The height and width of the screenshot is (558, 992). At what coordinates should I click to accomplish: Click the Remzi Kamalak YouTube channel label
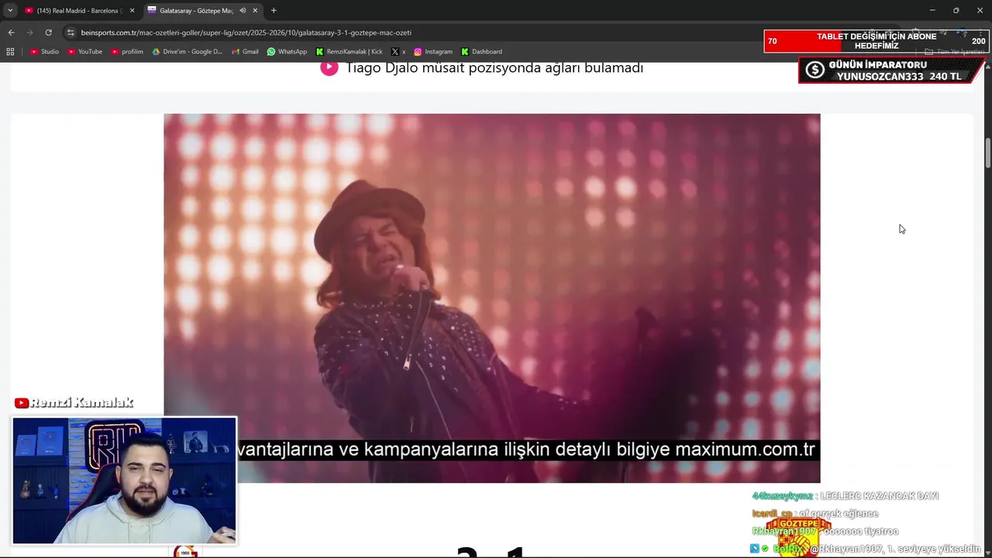[74, 403]
